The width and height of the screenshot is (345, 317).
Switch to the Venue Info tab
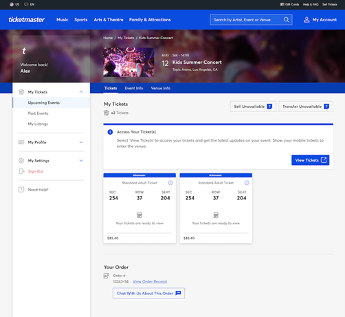tap(161, 88)
